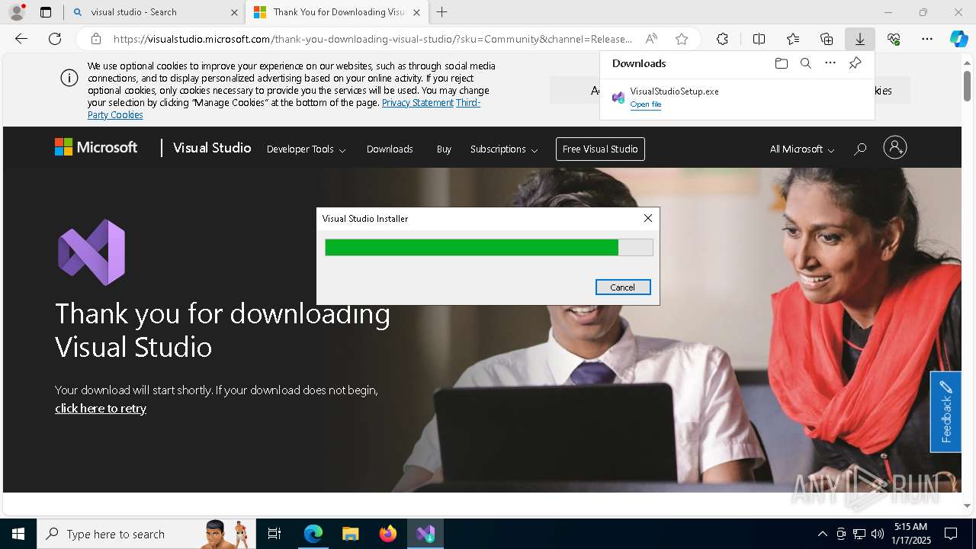Click the page vertical scrollbar thumb

click(x=967, y=85)
